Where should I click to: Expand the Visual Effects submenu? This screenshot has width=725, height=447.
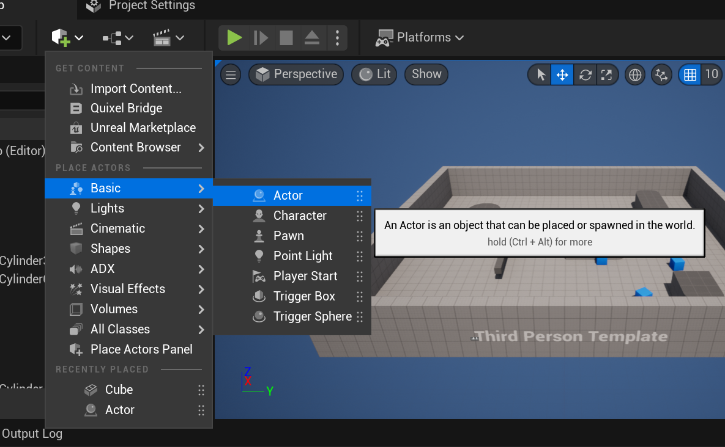coord(128,289)
